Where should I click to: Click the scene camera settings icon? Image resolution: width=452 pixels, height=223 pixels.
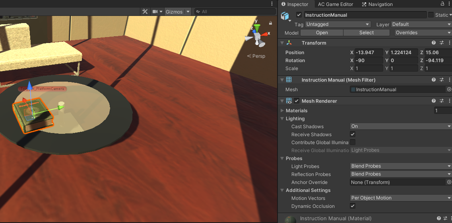(155, 12)
